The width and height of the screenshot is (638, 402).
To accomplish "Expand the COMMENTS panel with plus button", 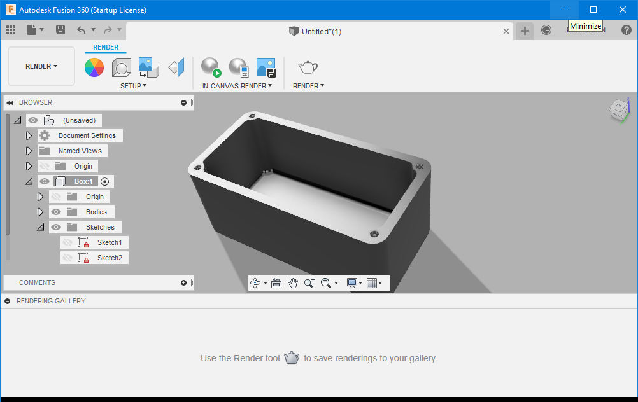I will point(183,283).
